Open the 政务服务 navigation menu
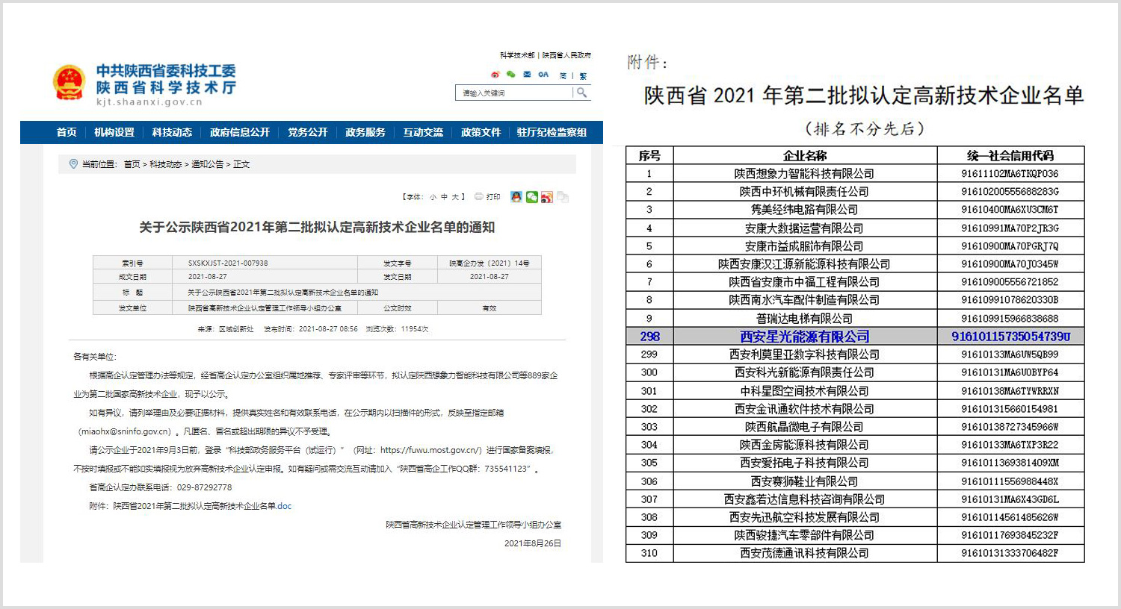This screenshot has width=1121, height=609. [365, 132]
